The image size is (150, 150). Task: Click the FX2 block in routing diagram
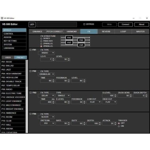click(x=81, y=40)
